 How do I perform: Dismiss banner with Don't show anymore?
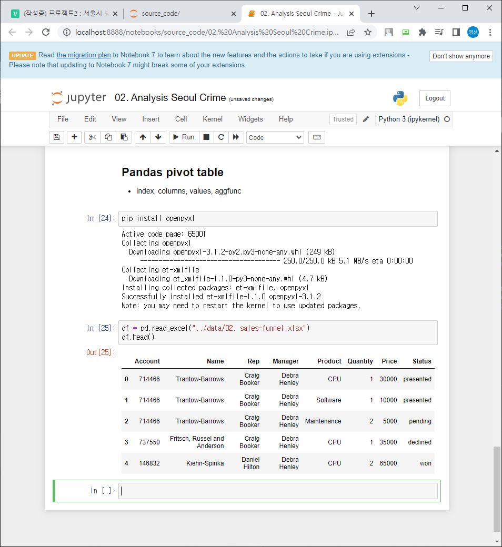click(461, 56)
